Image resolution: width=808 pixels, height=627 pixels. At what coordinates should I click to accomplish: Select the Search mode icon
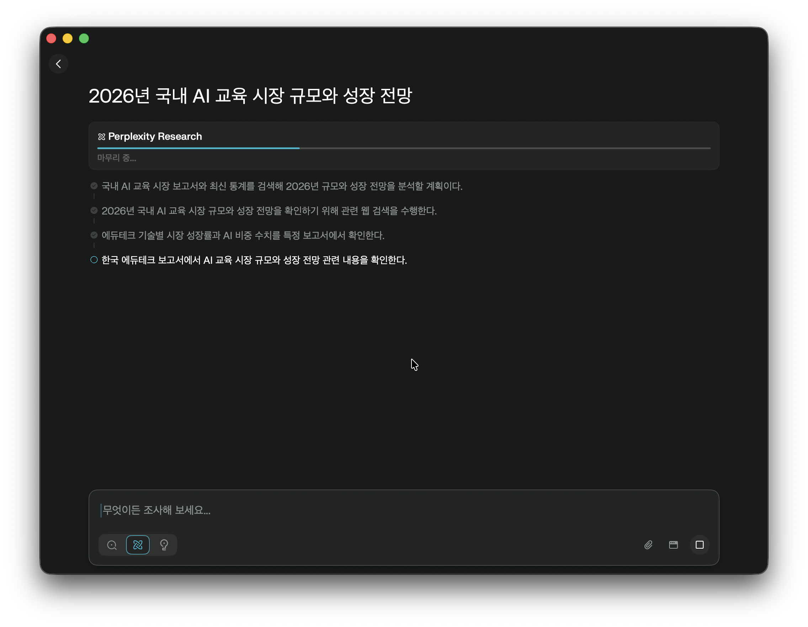coord(112,545)
